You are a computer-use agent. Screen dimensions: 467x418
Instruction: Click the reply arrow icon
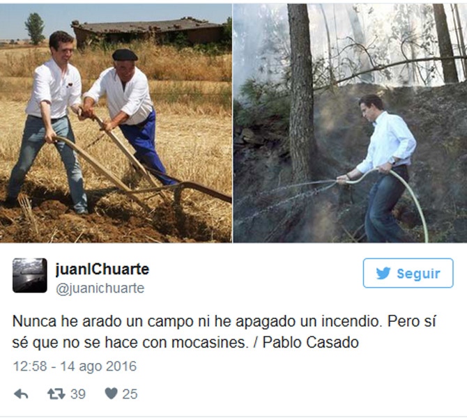pos(21,394)
